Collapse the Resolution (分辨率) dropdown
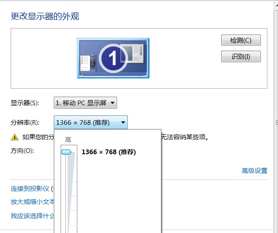The height and width of the screenshot is (233, 278). (91, 122)
